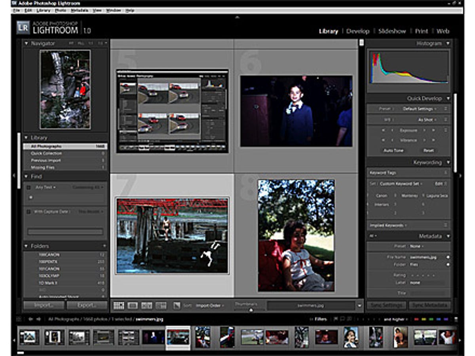The width and height of the screenshot is (475, 356).
Task: Click the Lightroom LR logo
Action: click(x=23, y=27)
